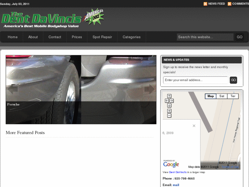The width and height of the screenshot is (249, 187).
Task: Go to previous slide in slideshow
Action: click(13, 89)
